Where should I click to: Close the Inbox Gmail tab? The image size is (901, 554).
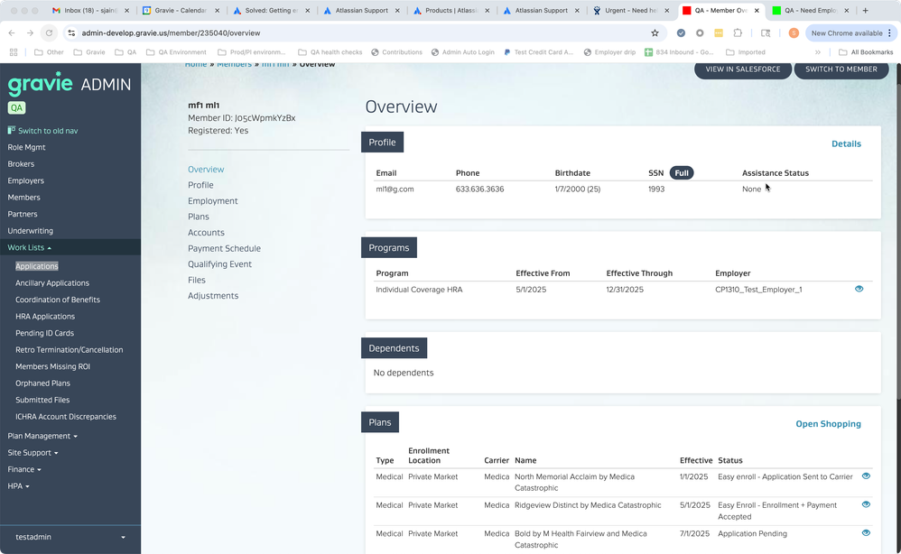127,10
